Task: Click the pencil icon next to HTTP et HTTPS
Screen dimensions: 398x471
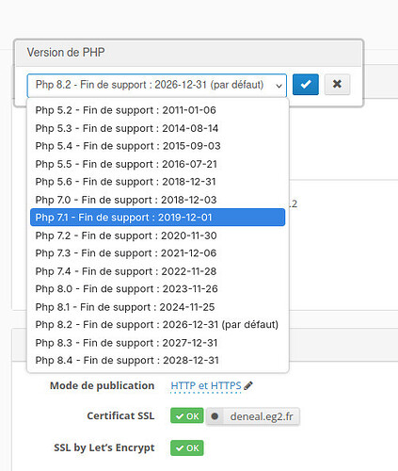Action: tap(248, 385)
